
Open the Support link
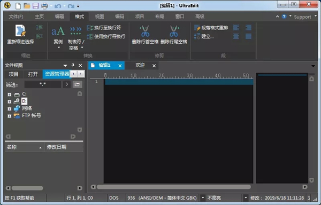[302, 17]
